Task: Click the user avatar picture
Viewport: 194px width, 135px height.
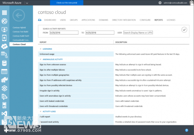Action: pos(192,3)
